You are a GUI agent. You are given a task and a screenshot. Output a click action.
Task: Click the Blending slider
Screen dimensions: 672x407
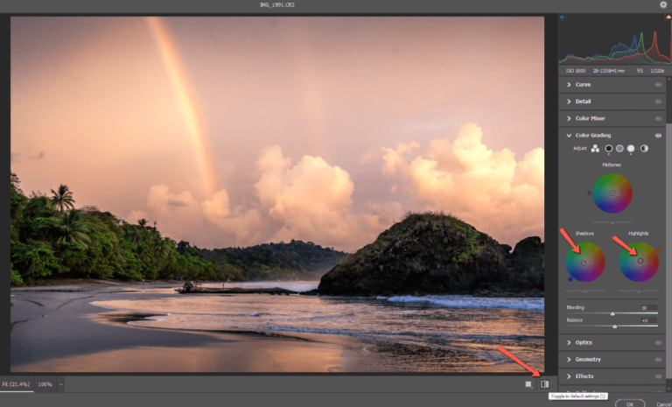[x=612, y=314]
